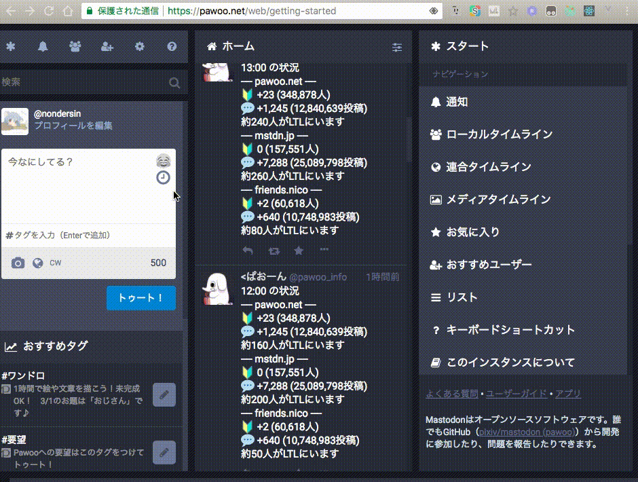Open more options for 13:00 post
Image resolution: width=638 pixels, height=482 pixels.
click(x=324, y=250)
